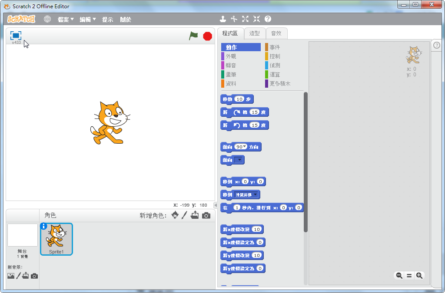This screenshot has height=293, width=445.
Task: Collapse the stage with the small arrow
Action: [x=216, y=205]
